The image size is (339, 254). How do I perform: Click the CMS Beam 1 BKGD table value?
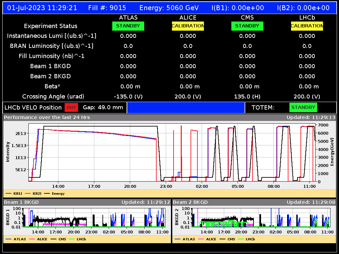tap(247, 66)
